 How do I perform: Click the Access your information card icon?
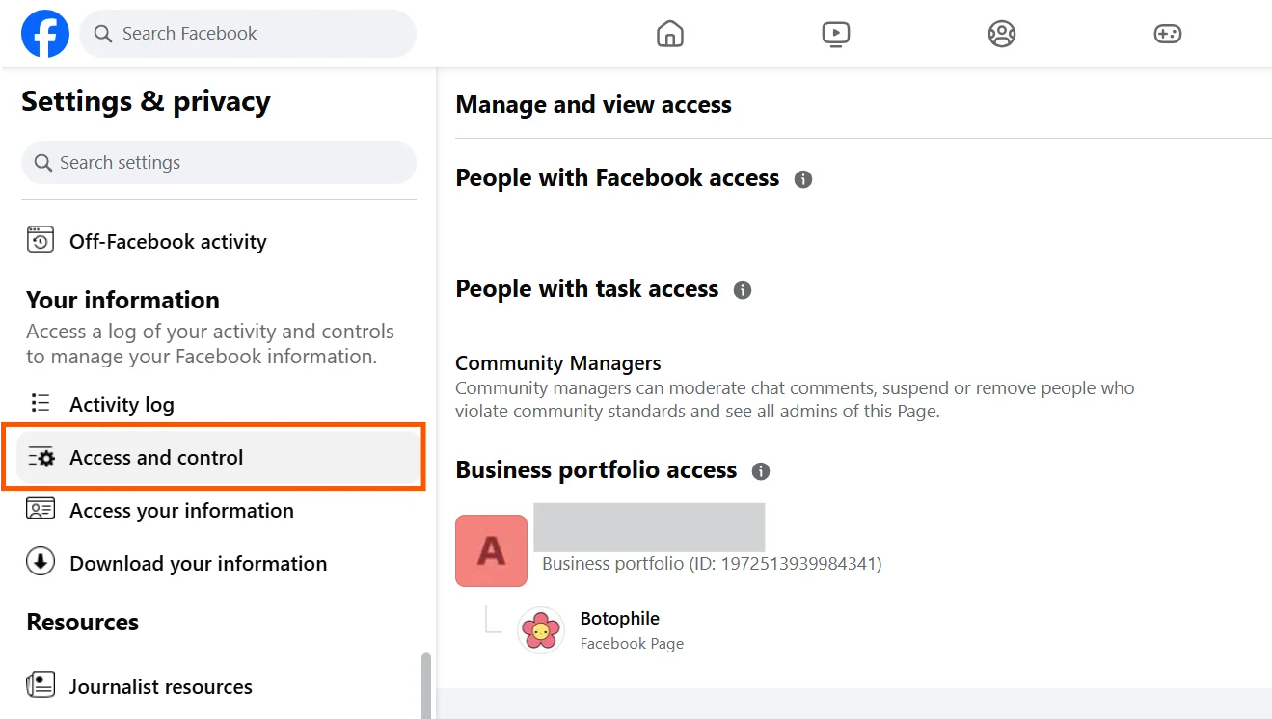(x=40, y=510)
